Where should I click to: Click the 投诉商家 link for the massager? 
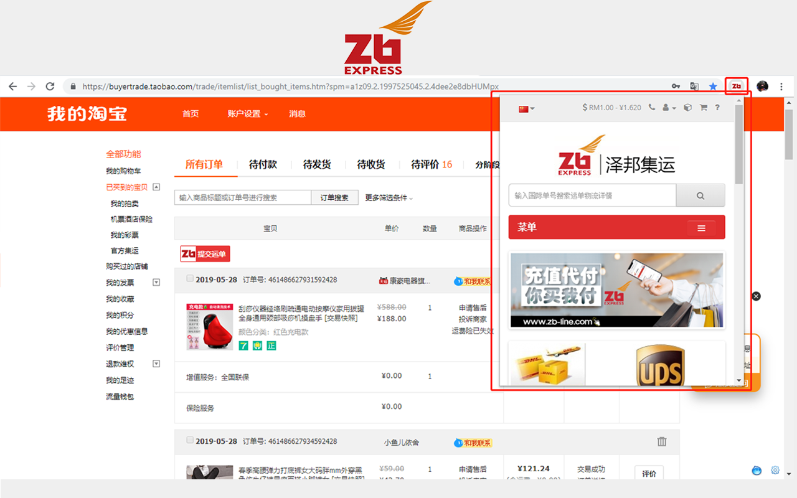coord(473,319)
